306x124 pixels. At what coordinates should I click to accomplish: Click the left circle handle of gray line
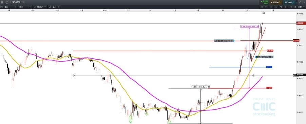tap(74, 75)
